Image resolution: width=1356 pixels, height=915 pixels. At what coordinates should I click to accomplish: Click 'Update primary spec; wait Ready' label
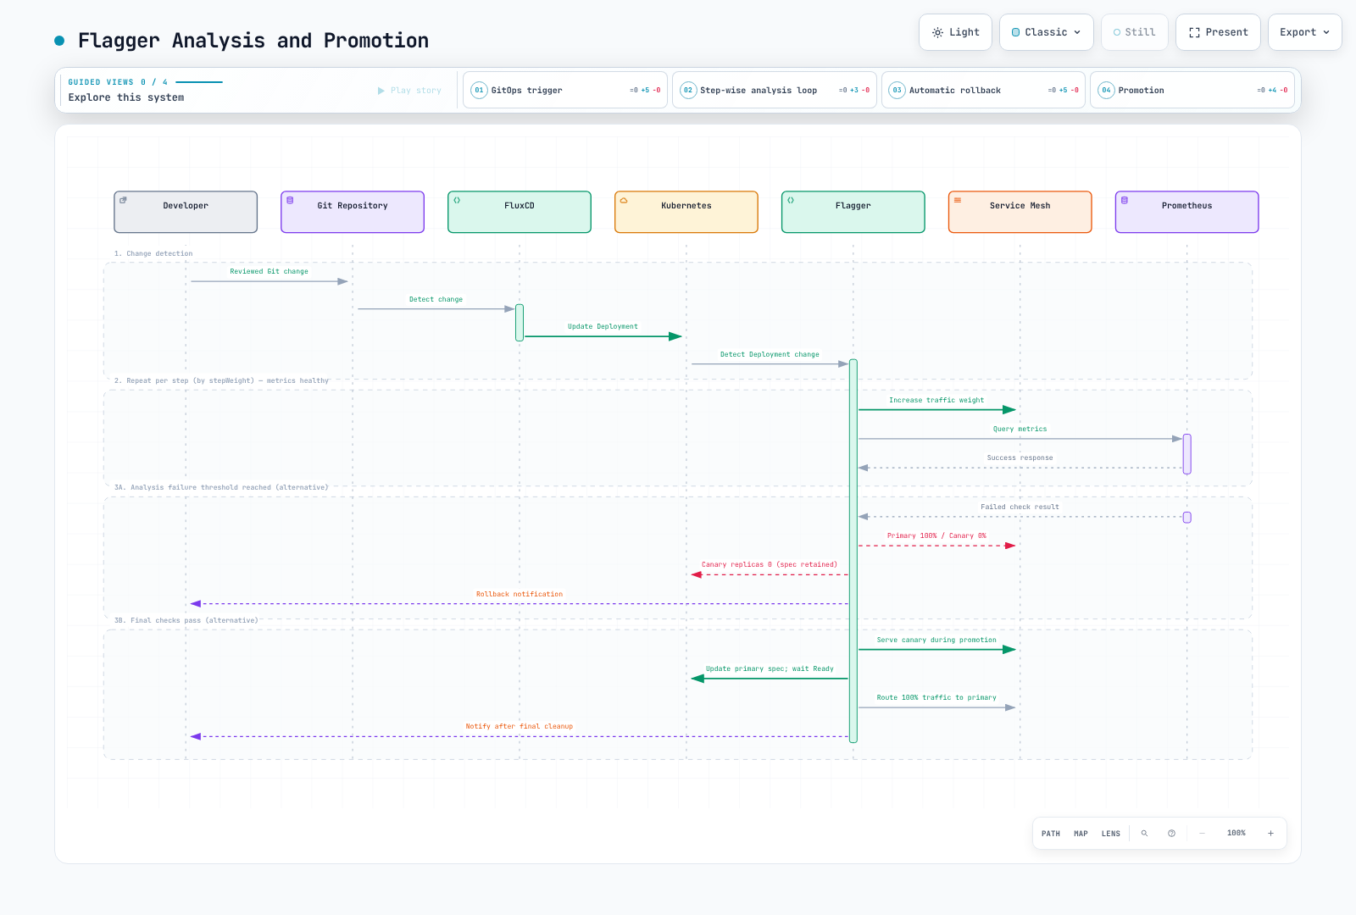770,669
